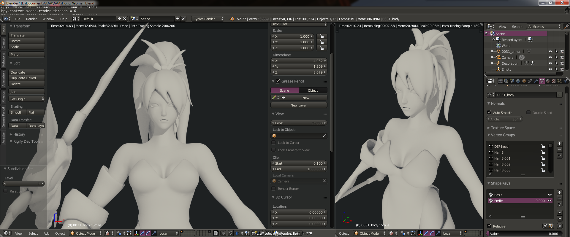The height and width of the screenshot is (237, 570).
Task: Remove the selected shape key with minus
Action: click(x=560, y=198)
